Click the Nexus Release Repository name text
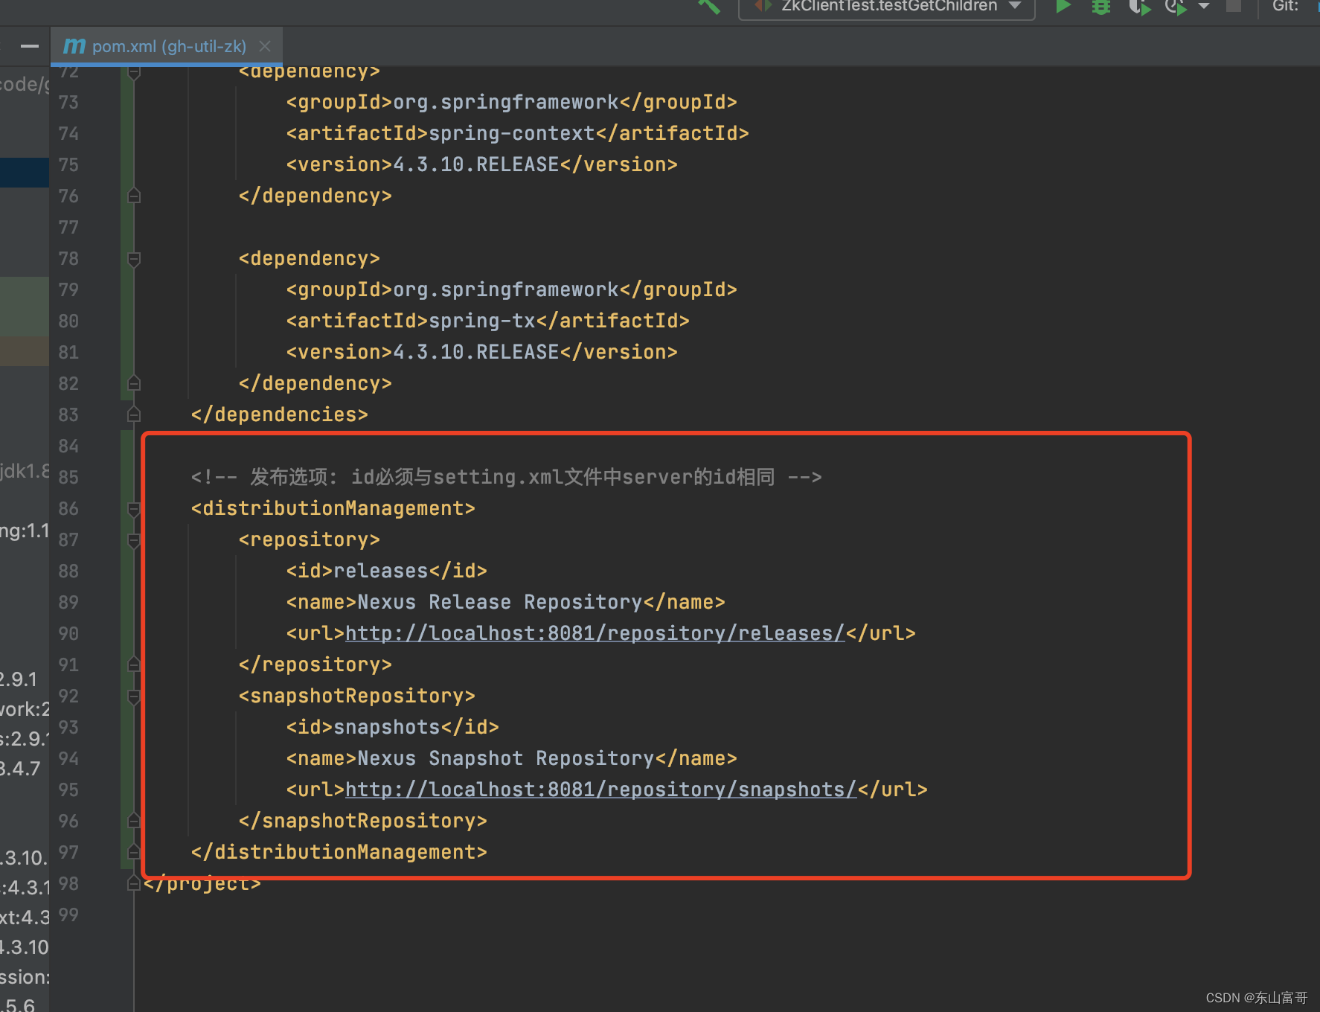The height and width of the screenshot is (1012, 1320). coord(499,602)
